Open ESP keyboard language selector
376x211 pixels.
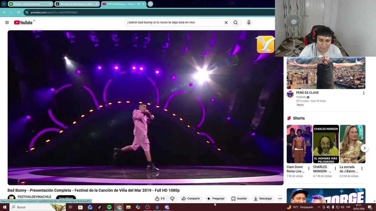348,207
